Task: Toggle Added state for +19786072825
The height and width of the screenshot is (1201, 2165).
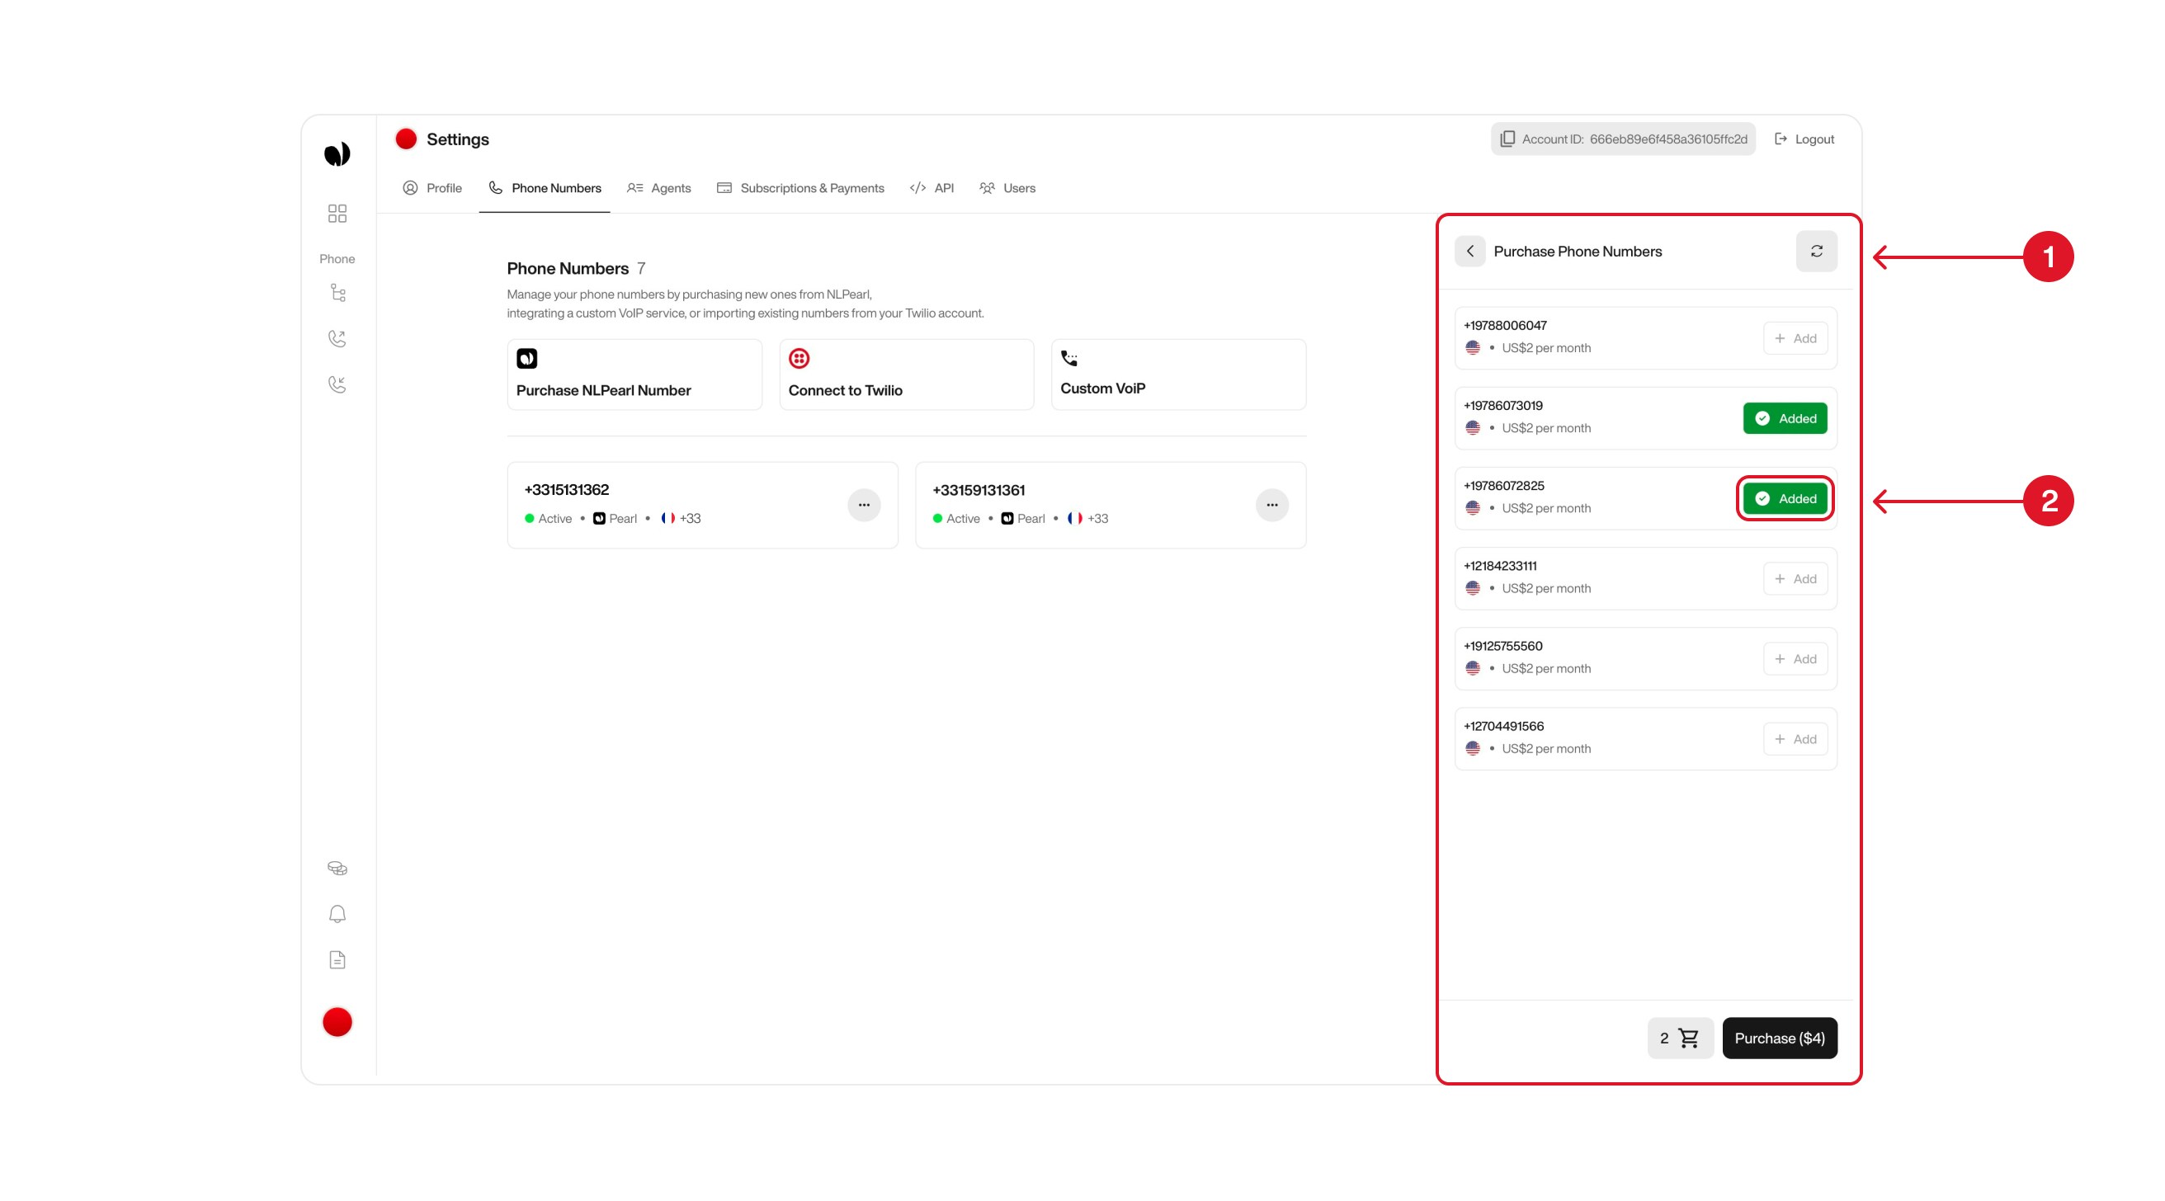Action: (1785, 497)
